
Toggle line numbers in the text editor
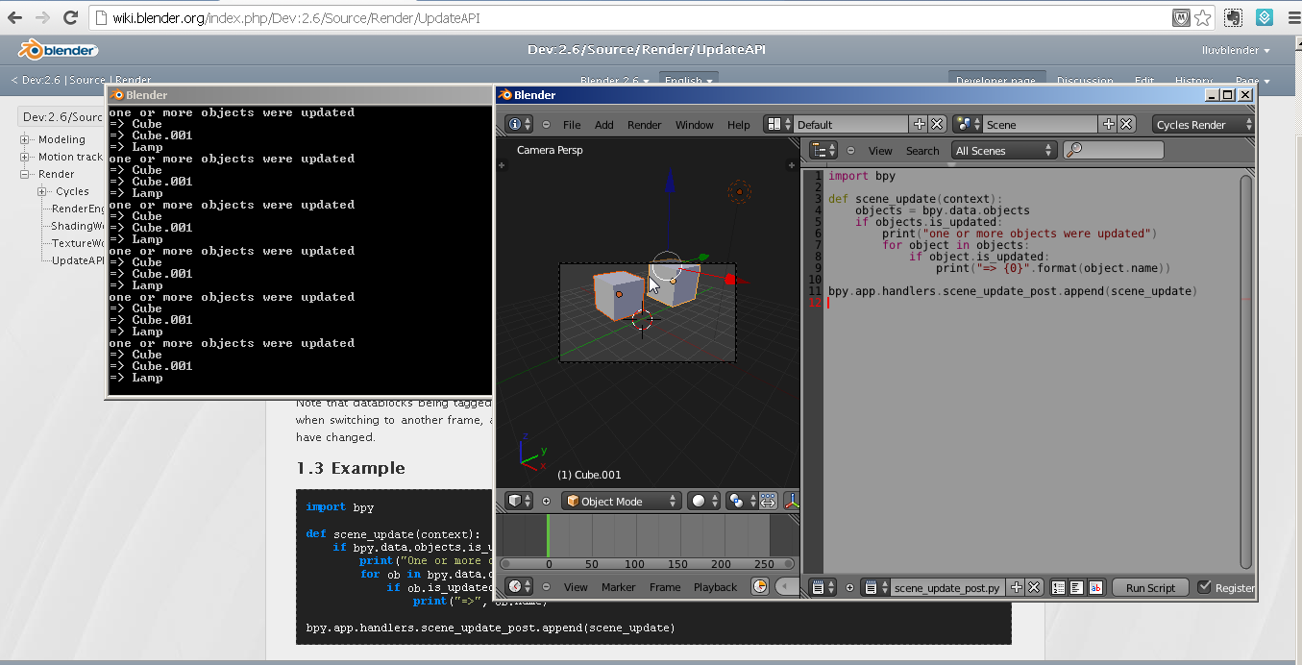[x=1058, y=587]
